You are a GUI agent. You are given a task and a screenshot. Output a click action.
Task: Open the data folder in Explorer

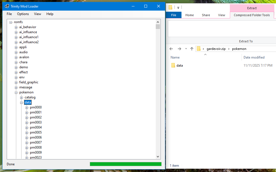[x=180, y=66]
